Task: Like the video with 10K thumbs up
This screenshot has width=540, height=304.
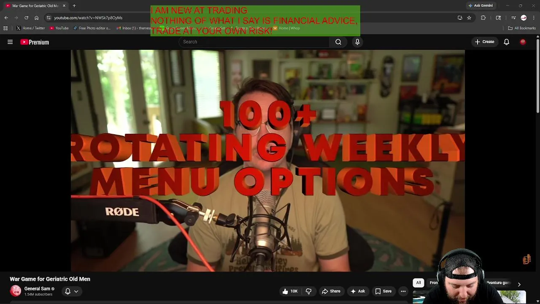Action: 290,291
